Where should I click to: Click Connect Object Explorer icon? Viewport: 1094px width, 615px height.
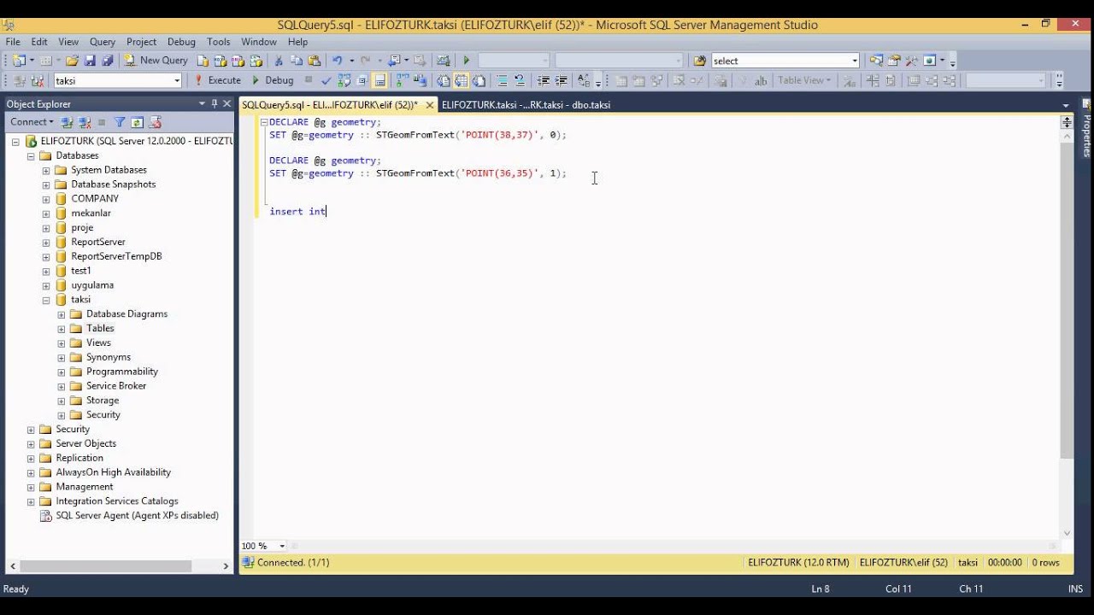click(68, 122)
